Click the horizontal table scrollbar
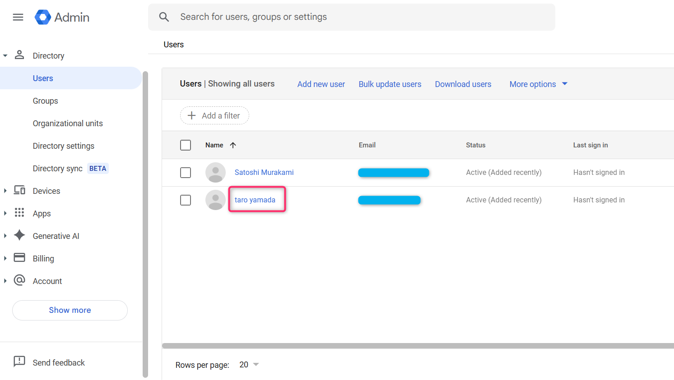Screen dimensions: 674x380 (x=418, y=346)
